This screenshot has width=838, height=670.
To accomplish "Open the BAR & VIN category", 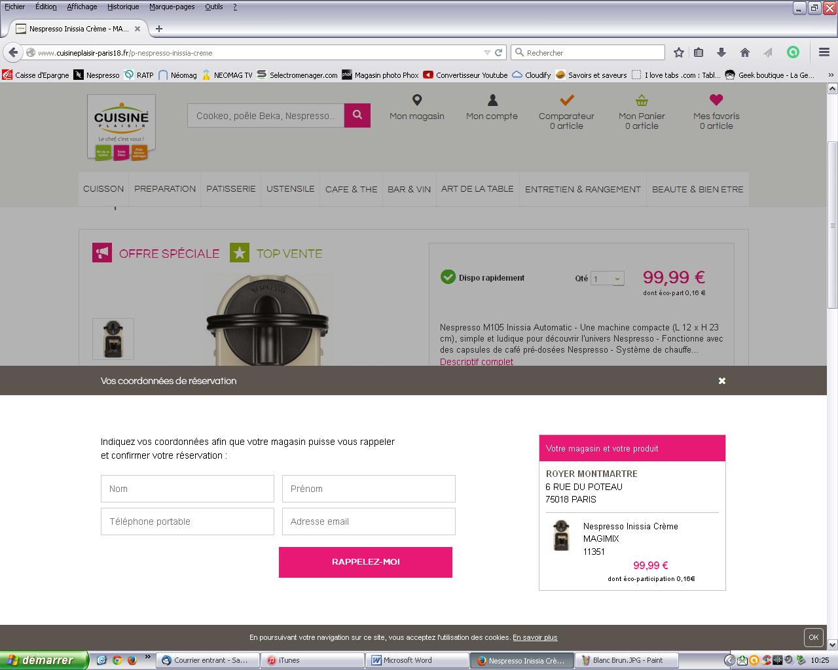I will pyautogui.click(x=409, y=189).
